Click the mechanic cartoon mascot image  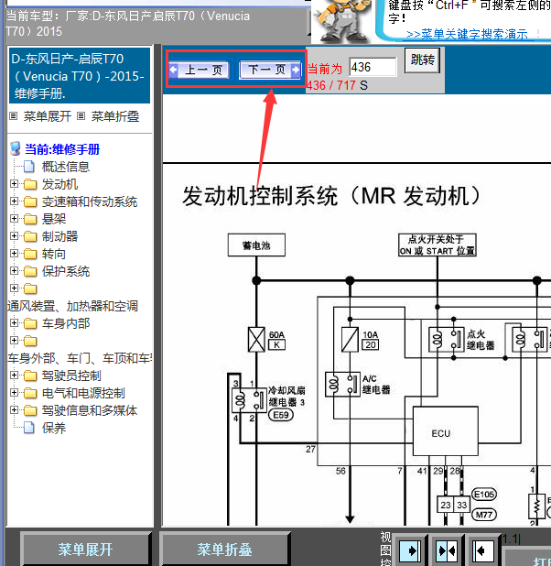point(341,20)
